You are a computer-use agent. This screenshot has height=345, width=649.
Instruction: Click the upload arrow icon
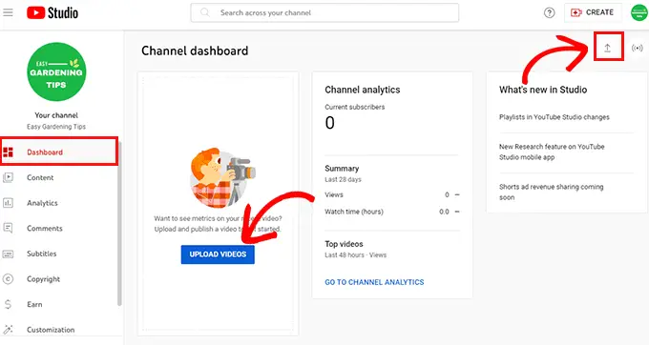coord(607,48)
